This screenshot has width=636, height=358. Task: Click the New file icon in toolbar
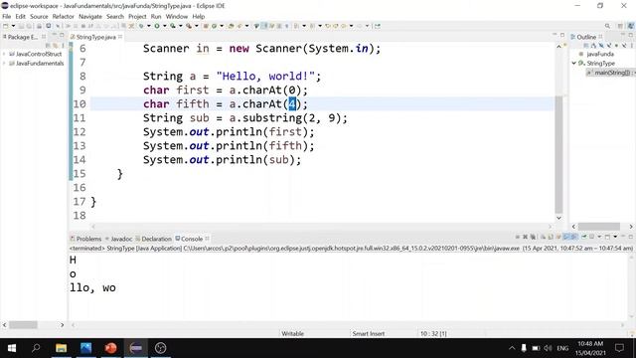(6, 26)
